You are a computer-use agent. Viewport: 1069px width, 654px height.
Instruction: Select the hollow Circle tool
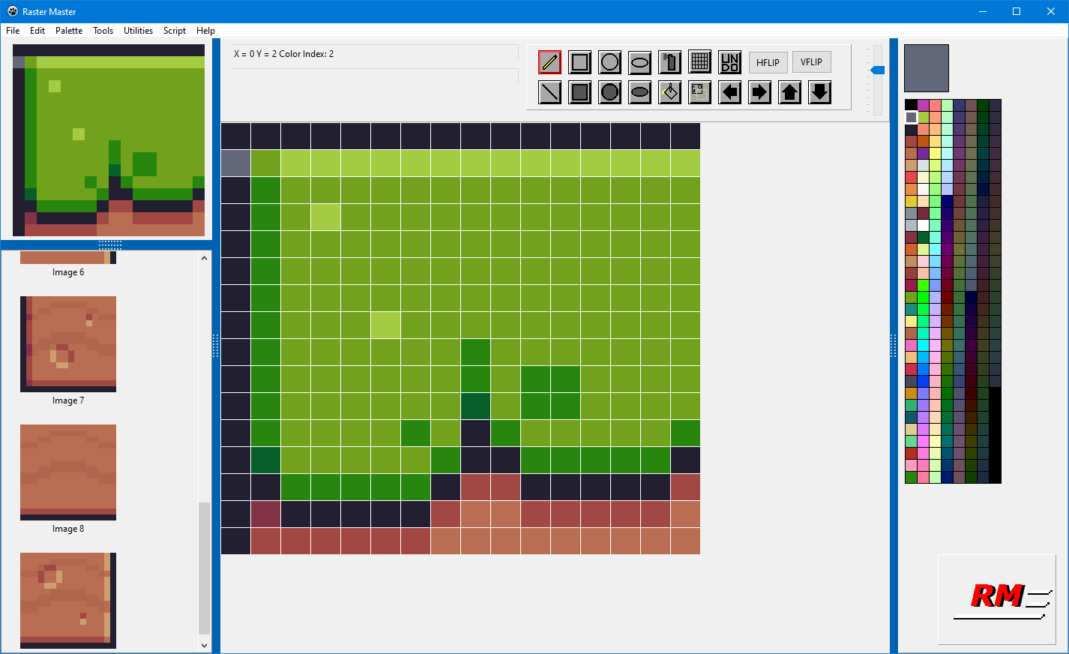point(609,62)
